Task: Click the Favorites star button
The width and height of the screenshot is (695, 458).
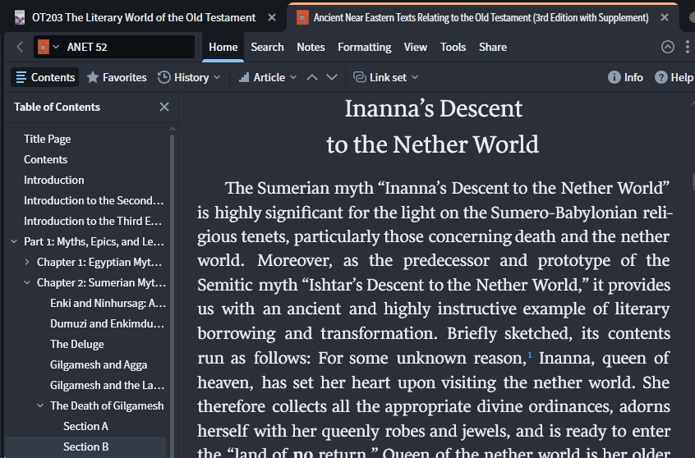Action: (x=117, y=77)
